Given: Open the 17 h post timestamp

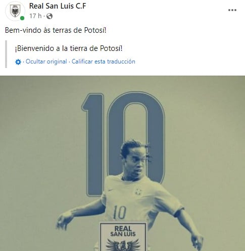Looking at the screenshot, I should coord(35,16).
